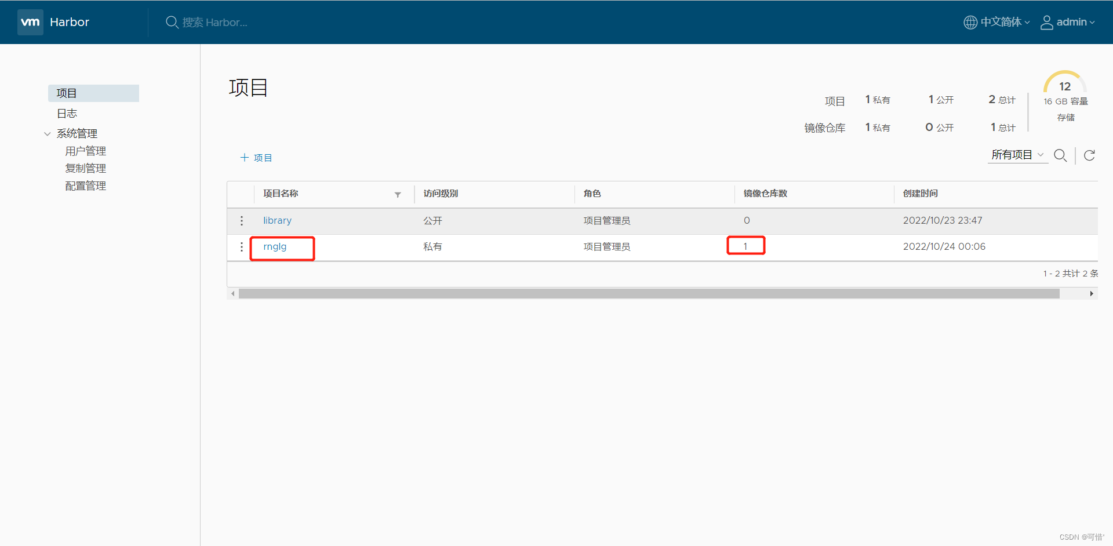The height and width of the screenshot is (546, 1113).
Task: Open the rnglg project link
Action: pyautogui.click(x=275, y=247)
